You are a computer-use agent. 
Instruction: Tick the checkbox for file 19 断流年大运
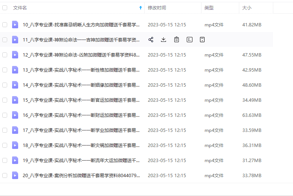[x=5, y=160]
